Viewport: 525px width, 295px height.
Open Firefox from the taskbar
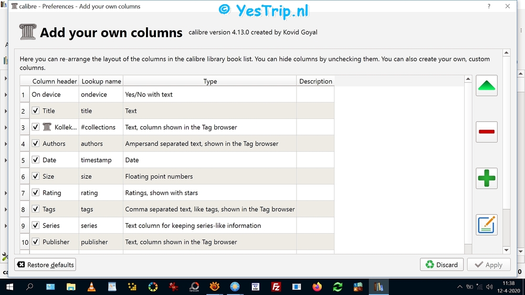[317, 287]
